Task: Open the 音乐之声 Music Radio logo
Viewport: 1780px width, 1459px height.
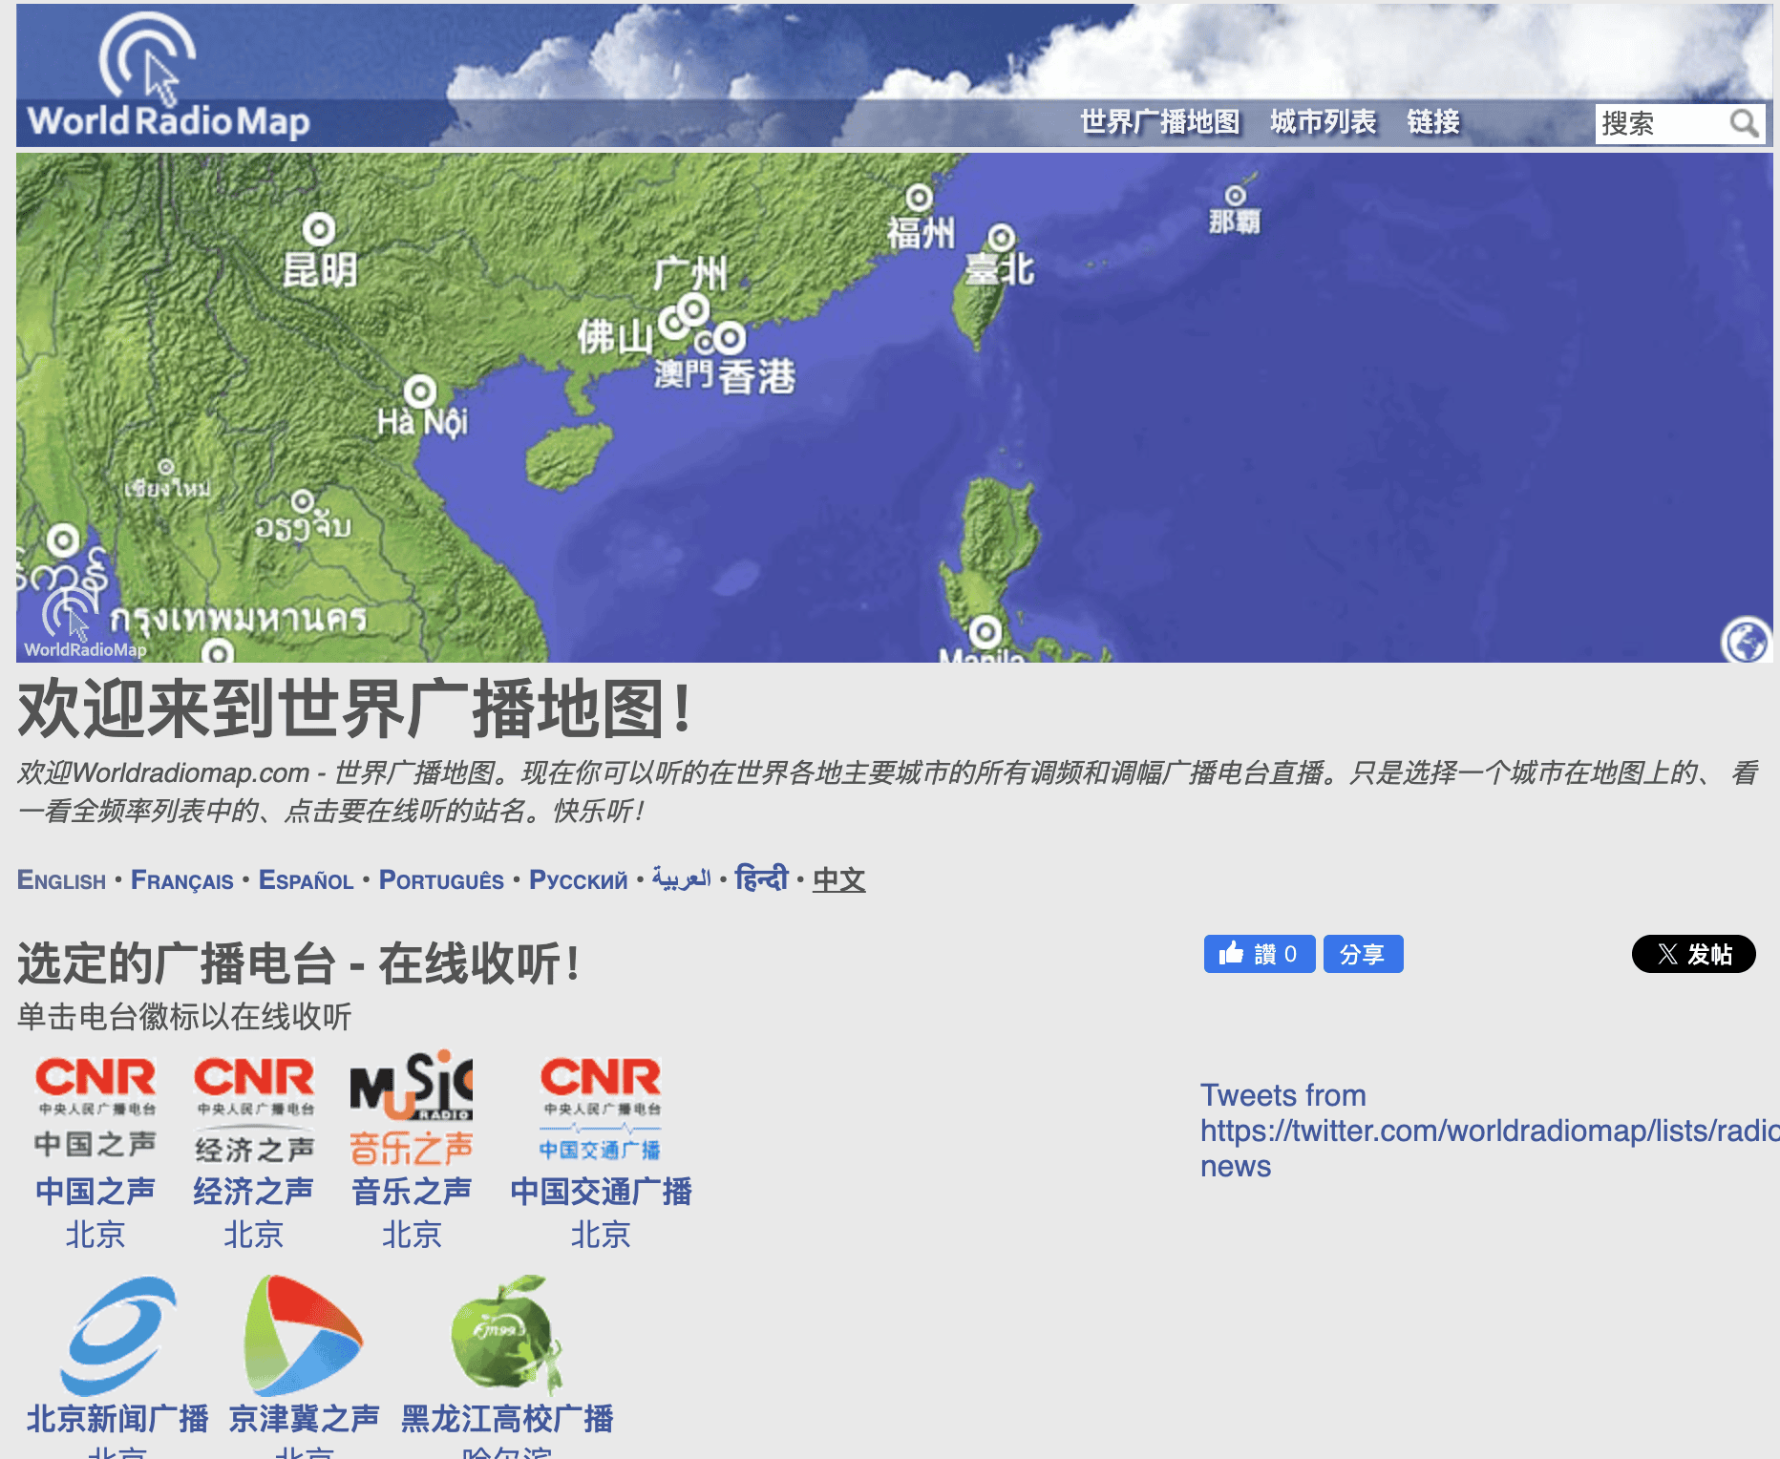Action: 412,1108
